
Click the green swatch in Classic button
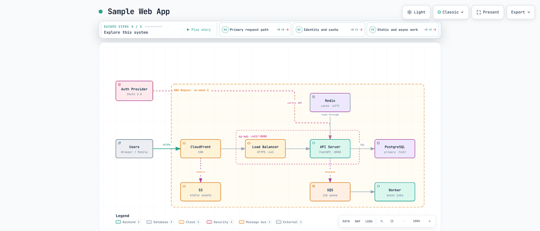point(439,12)
